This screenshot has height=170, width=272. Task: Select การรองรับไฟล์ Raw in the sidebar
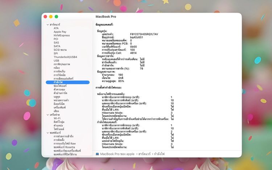pyautogui.click(x=65, y=144)
